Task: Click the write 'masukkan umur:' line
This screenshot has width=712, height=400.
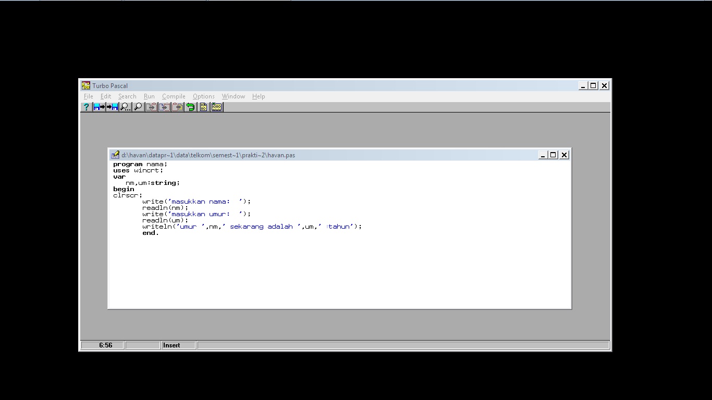Action: [197, 214]
